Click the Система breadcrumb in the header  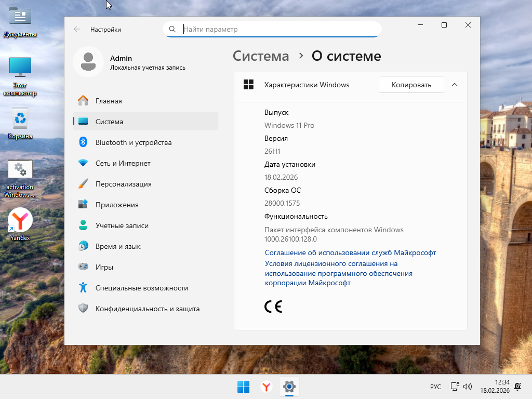(261, 56)
